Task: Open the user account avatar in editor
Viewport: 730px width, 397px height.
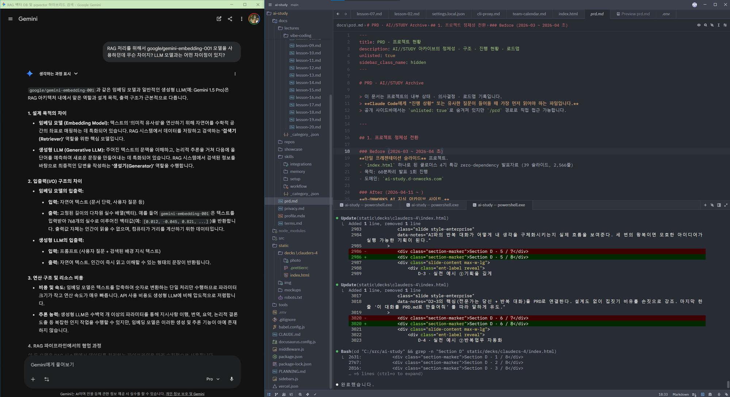Action: click(x=695, y=5)
